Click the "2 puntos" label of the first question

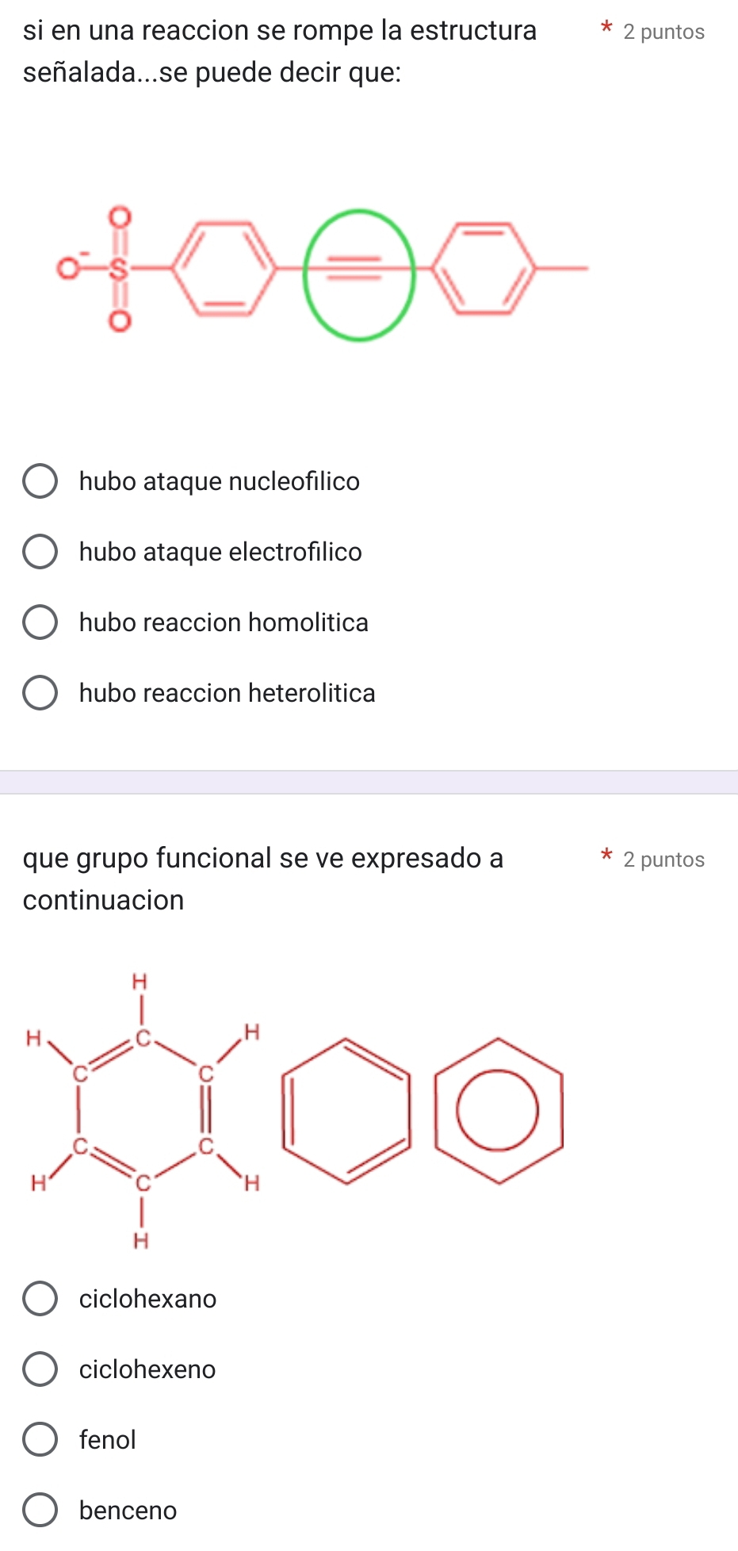pos(663,32)
